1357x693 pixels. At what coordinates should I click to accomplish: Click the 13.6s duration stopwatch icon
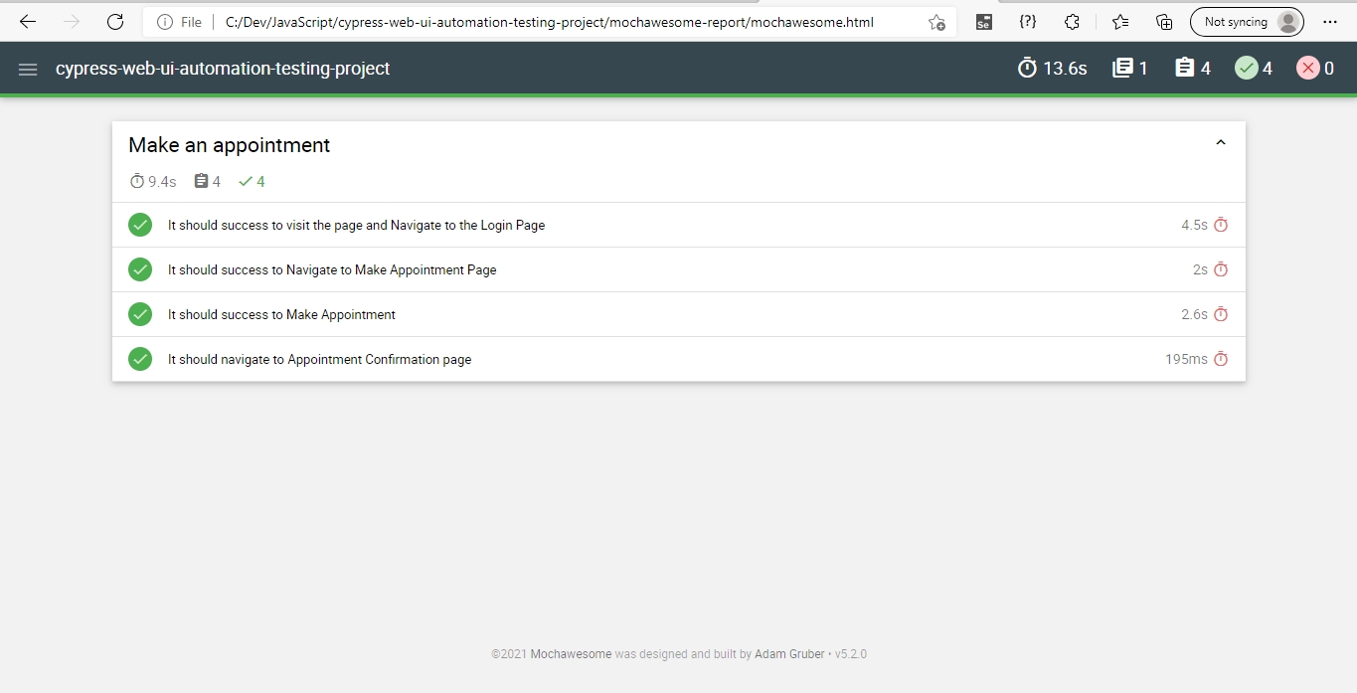coord(1028,68)
